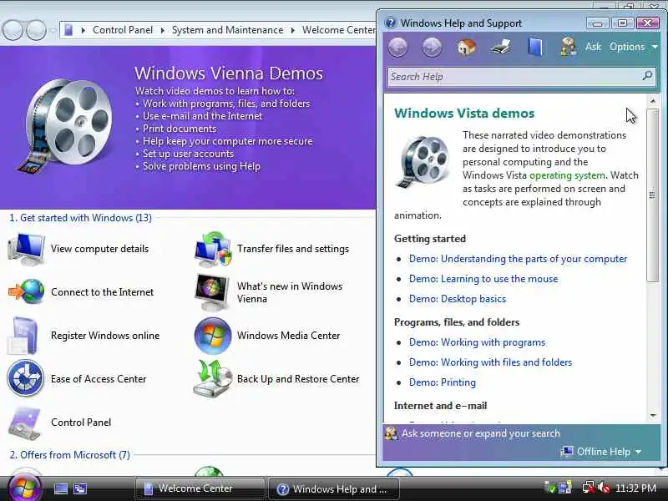Go to Help and Support home icon

click(x=467, y=47)
